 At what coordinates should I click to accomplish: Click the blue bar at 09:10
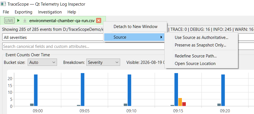pyautogui.click(x=129, y=90)
